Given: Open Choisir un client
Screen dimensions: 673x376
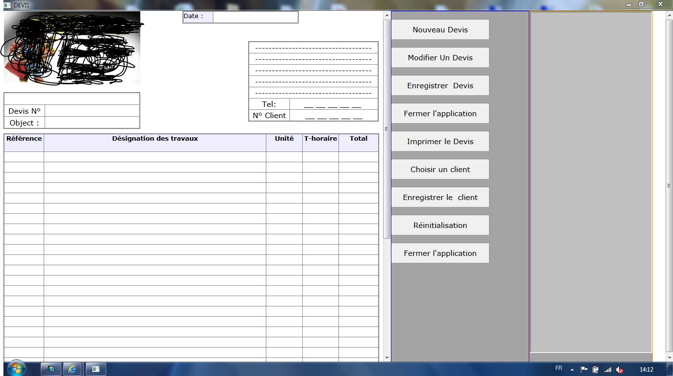Looking at the screenshot, I should 440,170.
